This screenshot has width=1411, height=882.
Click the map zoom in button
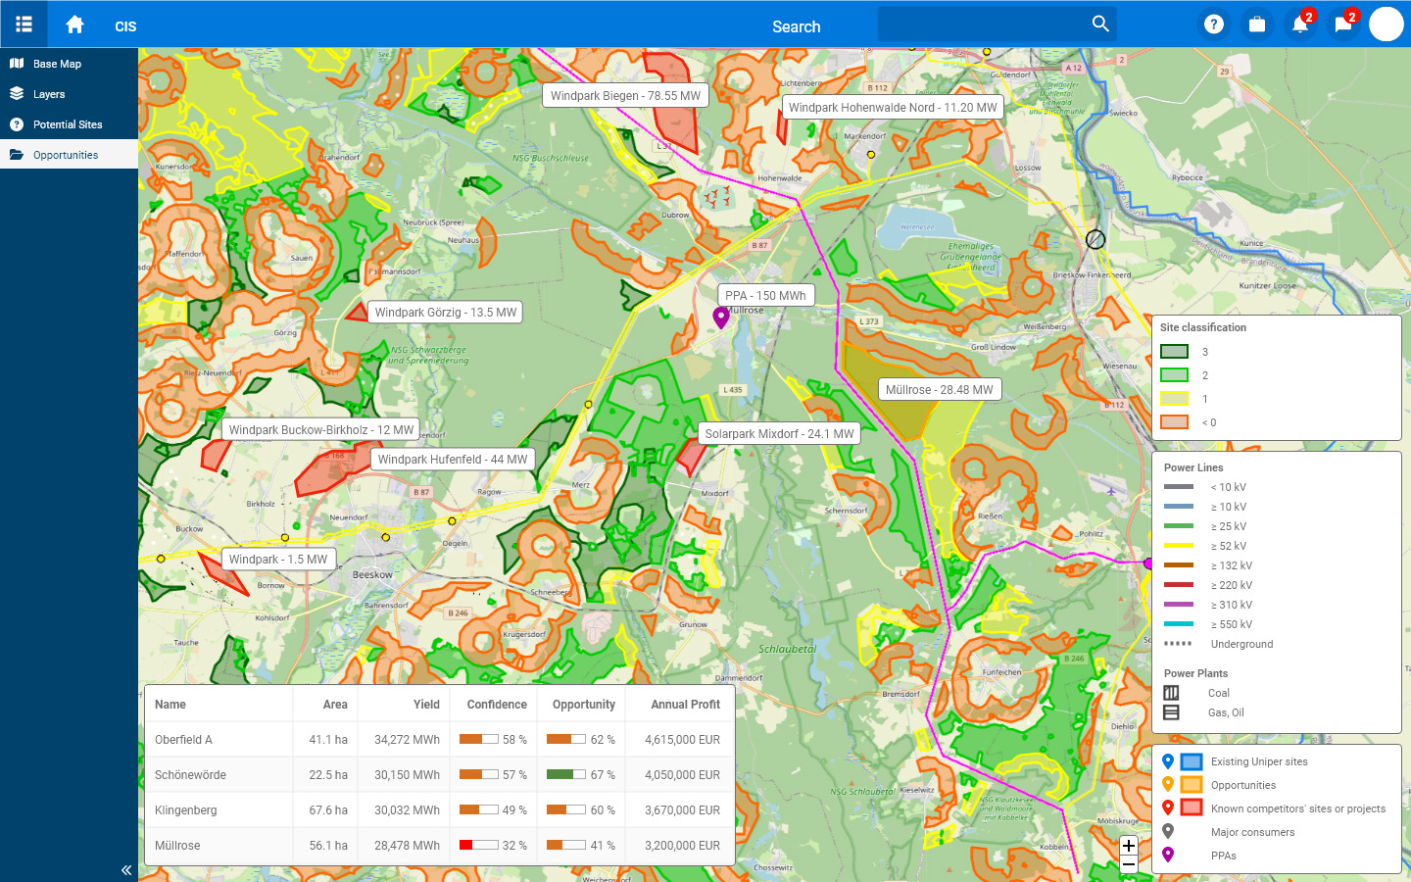[x=1129, y=847]
